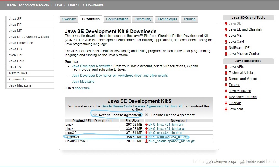
Task: Open Web Tier sidebar item
Action: coord(30,55)
